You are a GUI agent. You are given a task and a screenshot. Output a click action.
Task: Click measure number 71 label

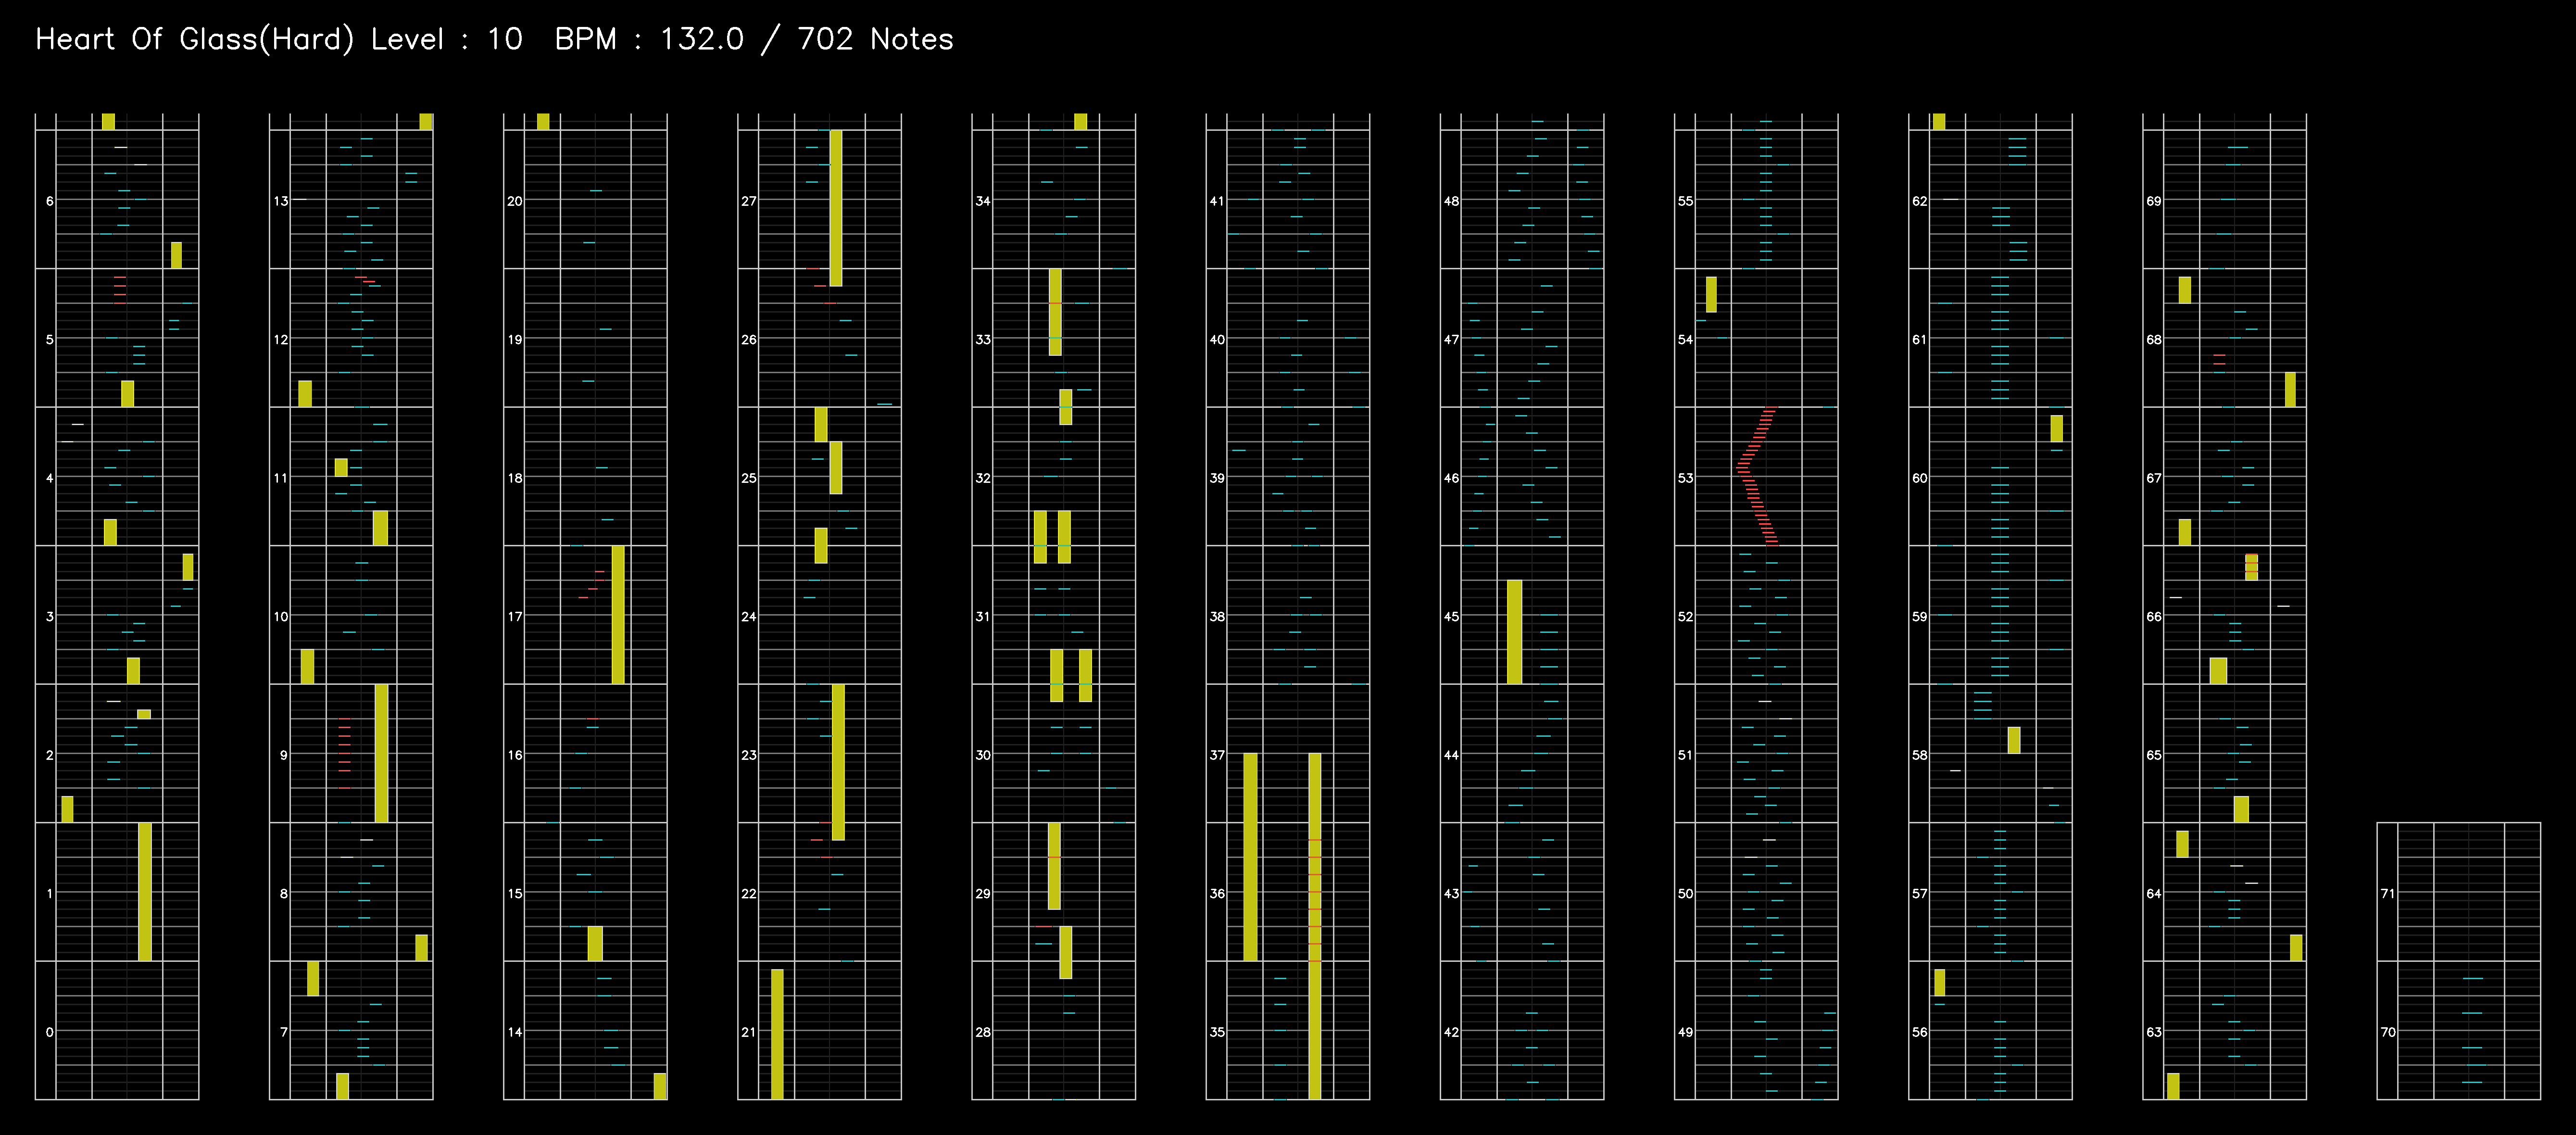[x=2387, y=893]
